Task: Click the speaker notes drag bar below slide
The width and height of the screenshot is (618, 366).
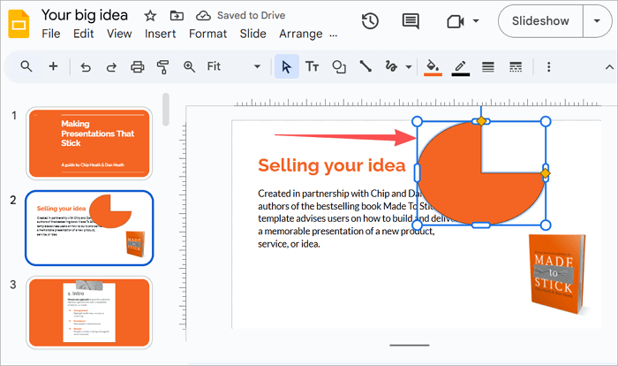Action: click(410, 345)
